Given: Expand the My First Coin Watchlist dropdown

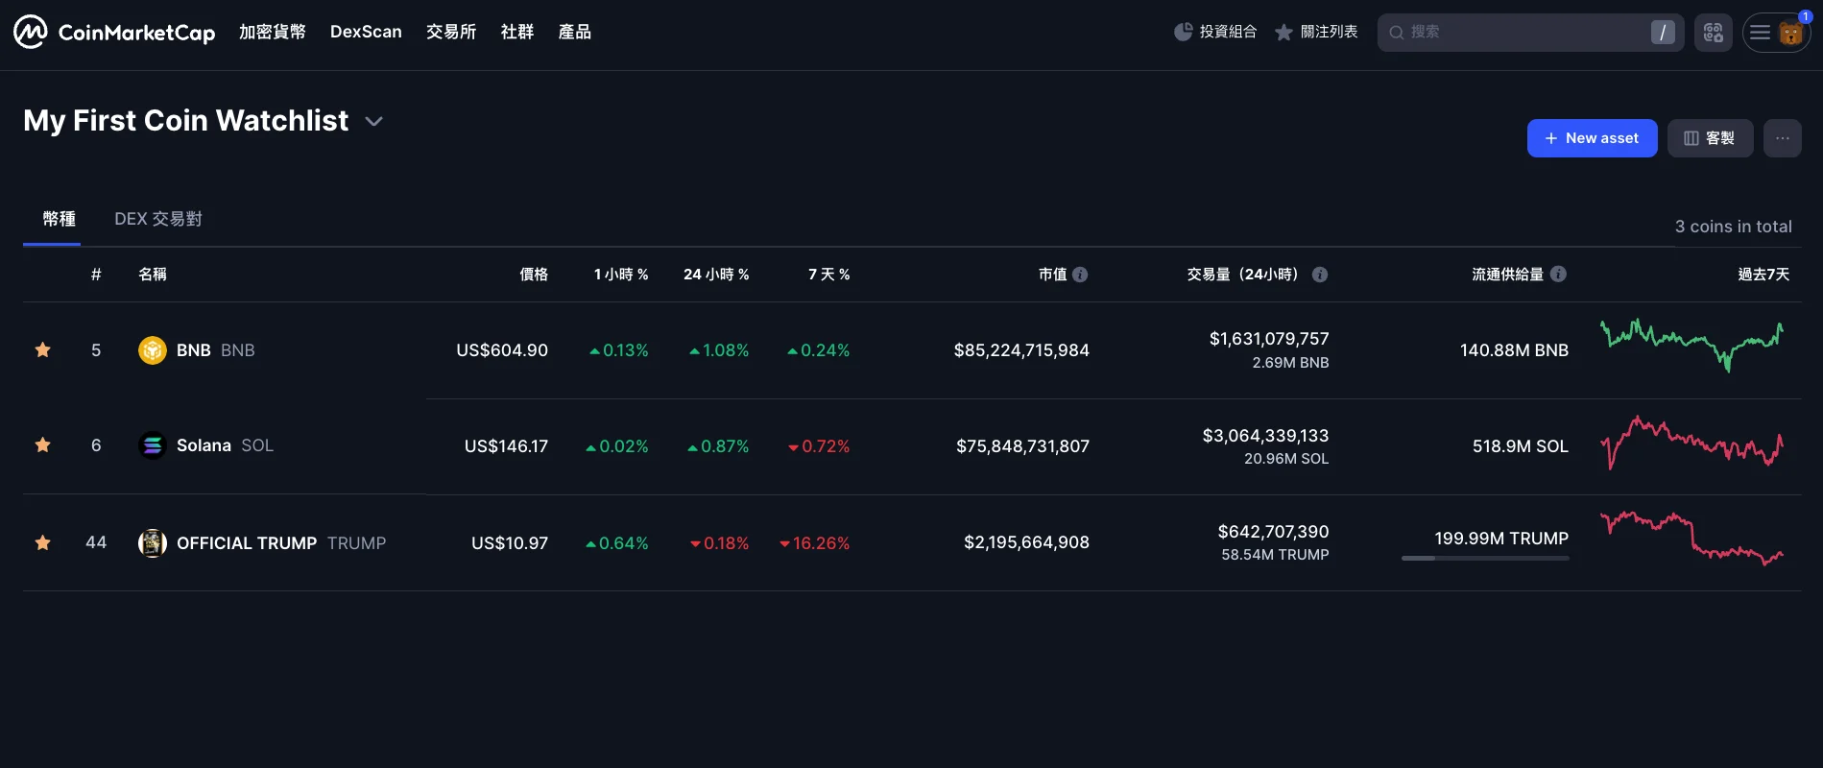Looking at the screenshot, I should click(x=374, y=121).
